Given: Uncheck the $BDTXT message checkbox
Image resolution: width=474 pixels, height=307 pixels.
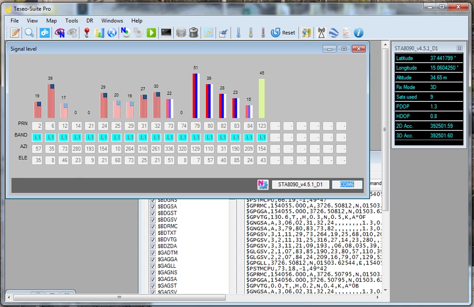Looking at the screenshot, I should [x=153, y=233].
